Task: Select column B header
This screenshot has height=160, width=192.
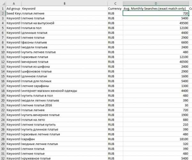Action: [64, 3]
